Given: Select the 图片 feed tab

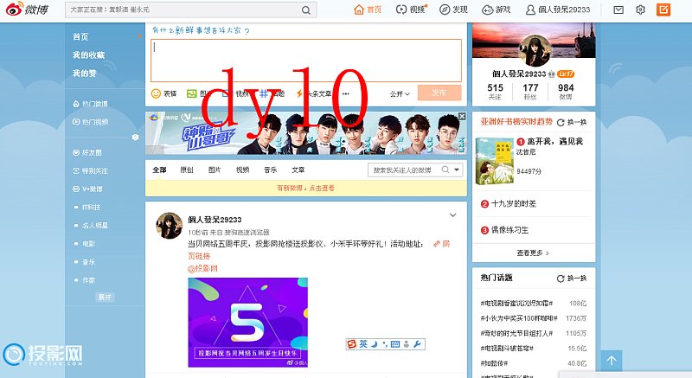Looking at the screenshot, I should (215, 170).
